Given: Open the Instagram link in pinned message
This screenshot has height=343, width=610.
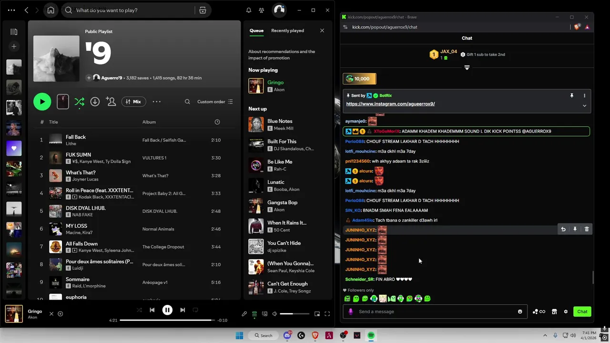Looking at the screenshot, I should tap(390, 104).
